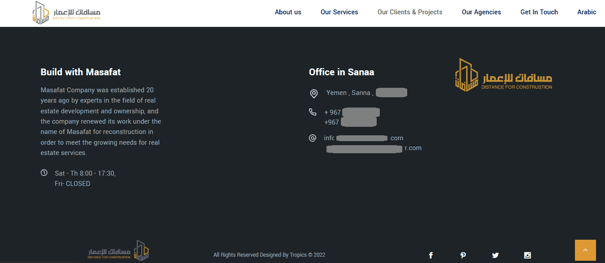Click the email at-sign icon
Viewport: 605px width, 263px height.
[313, 138]
